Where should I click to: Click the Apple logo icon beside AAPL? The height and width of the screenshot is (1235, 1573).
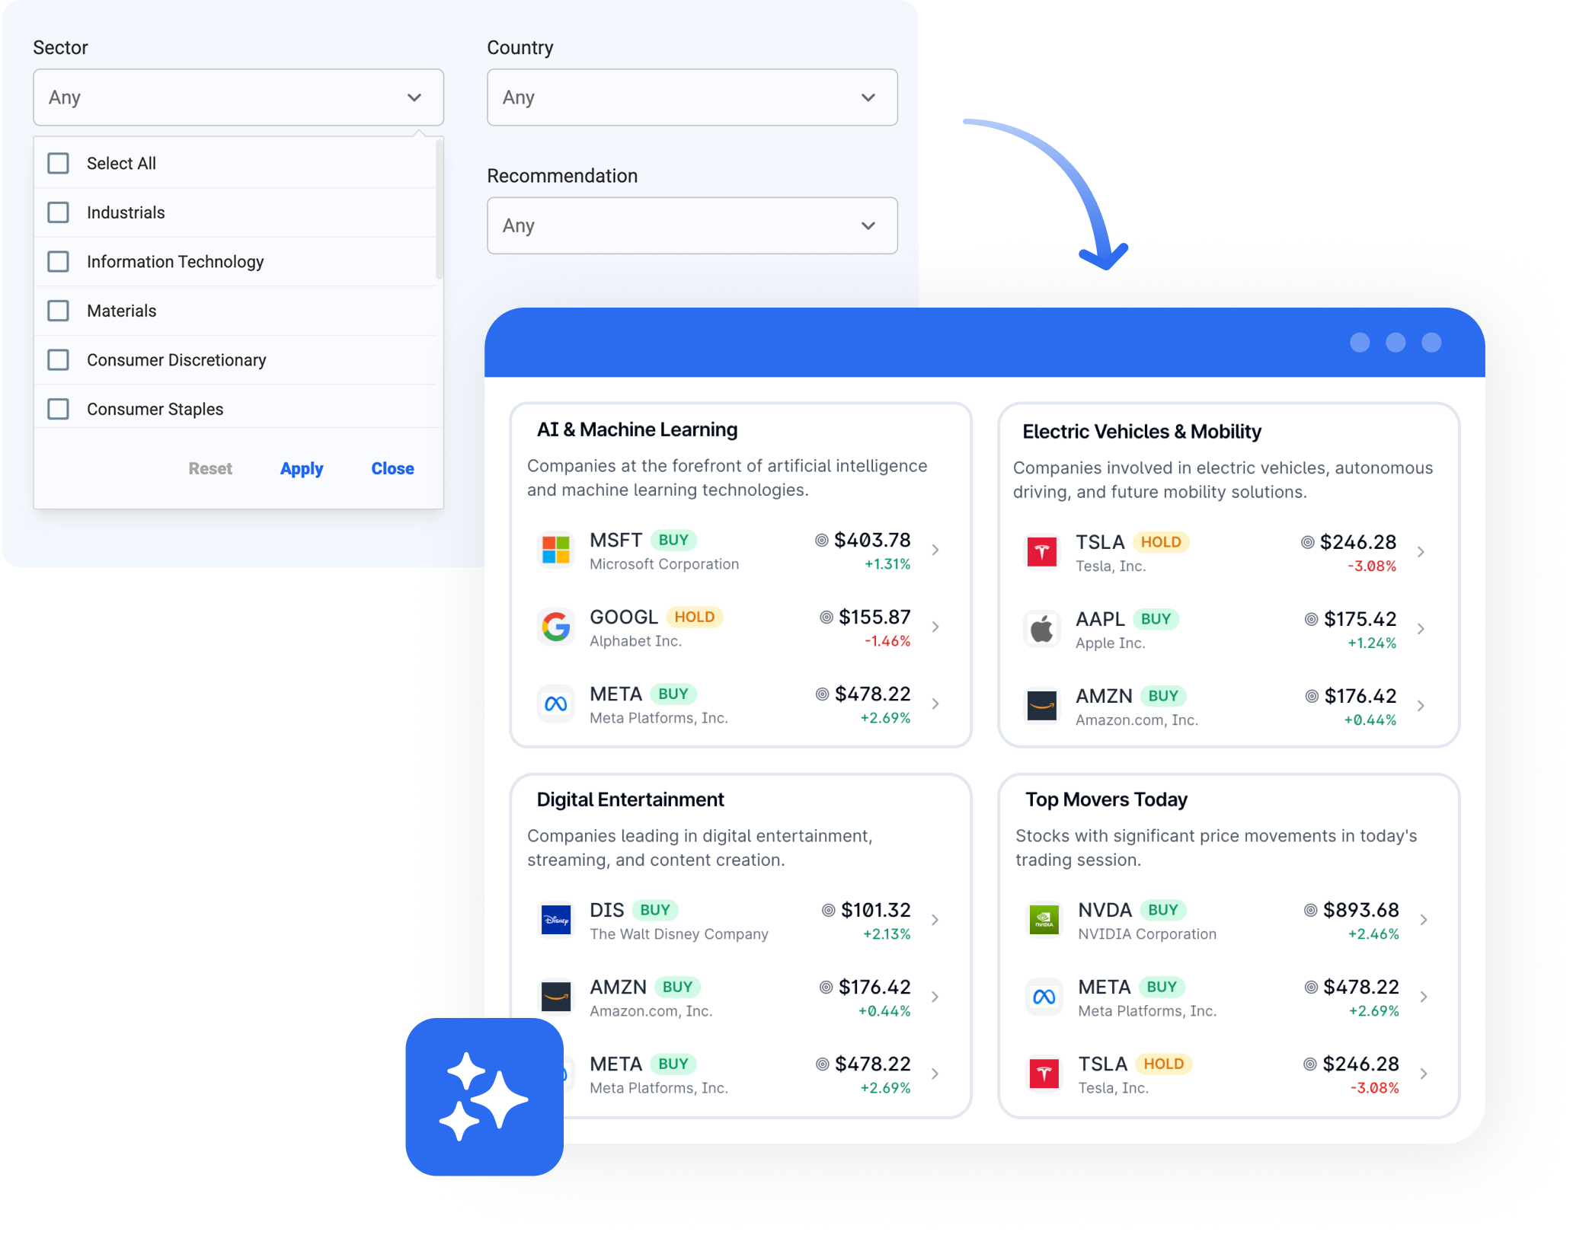point(1041,629)
